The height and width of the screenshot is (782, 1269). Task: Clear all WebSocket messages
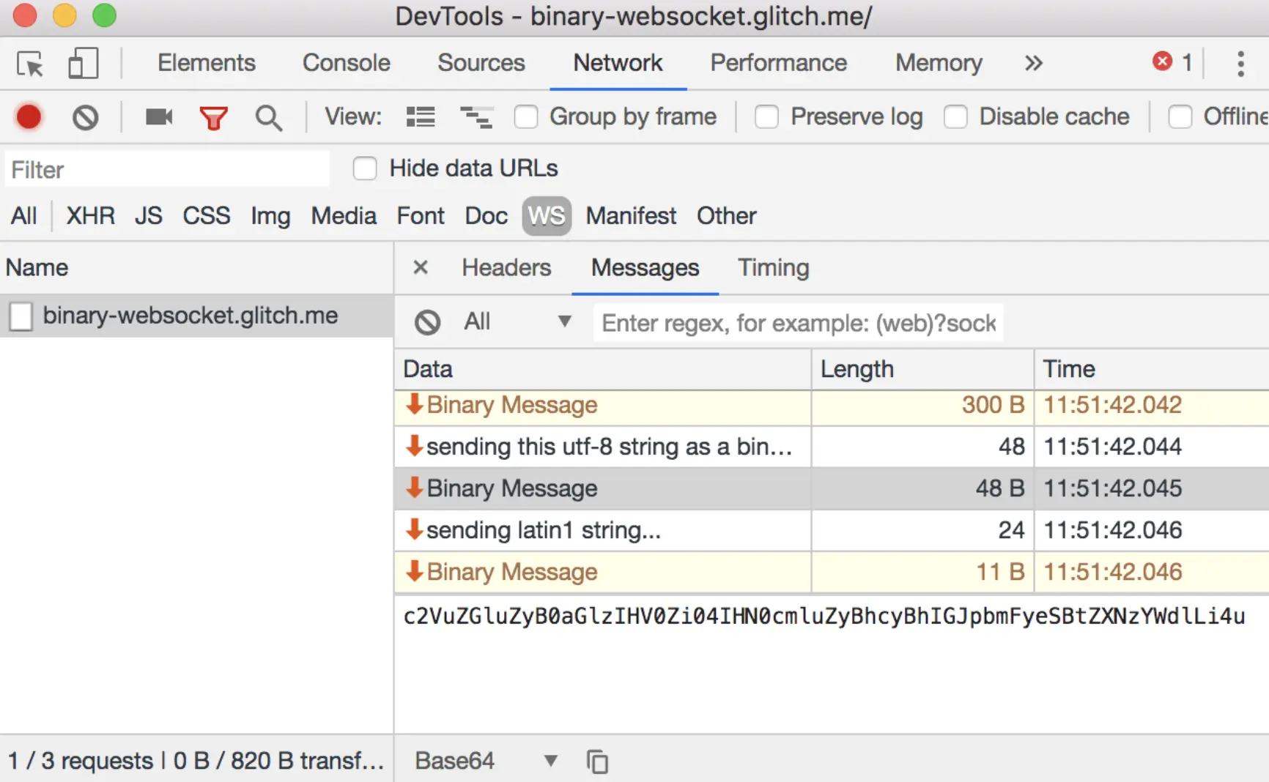tap(427, 322)
